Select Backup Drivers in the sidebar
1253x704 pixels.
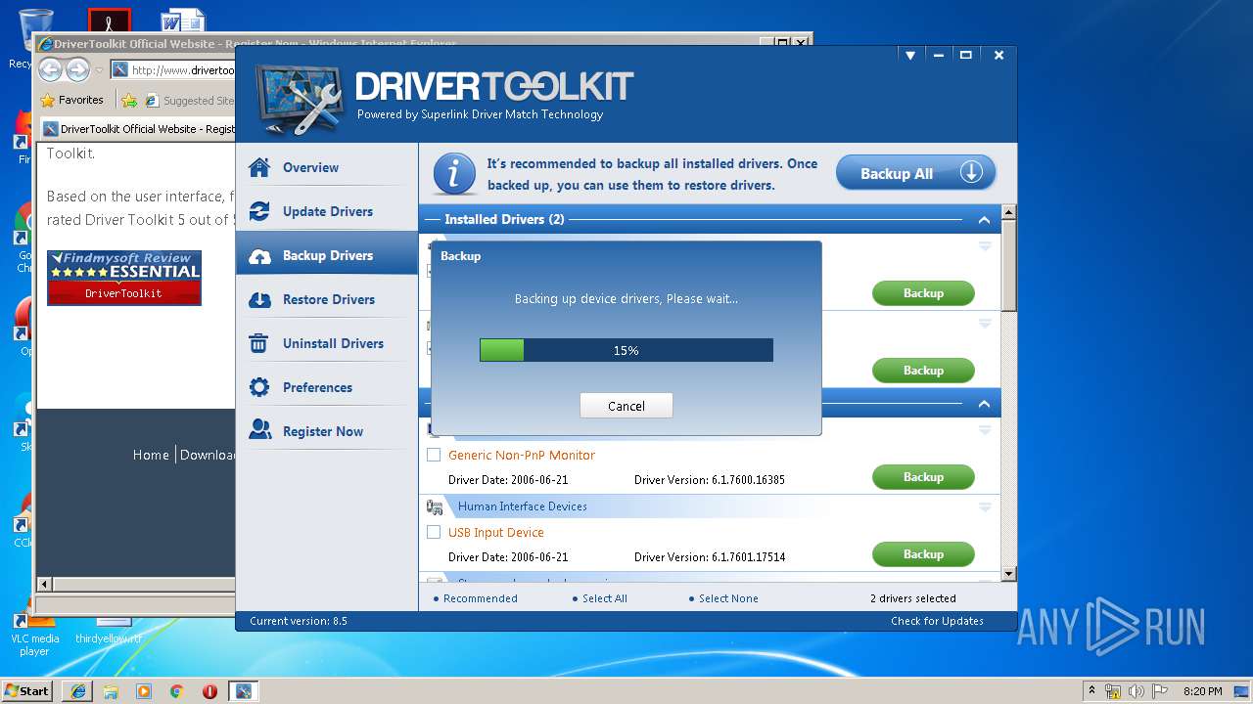coord(326,255)
